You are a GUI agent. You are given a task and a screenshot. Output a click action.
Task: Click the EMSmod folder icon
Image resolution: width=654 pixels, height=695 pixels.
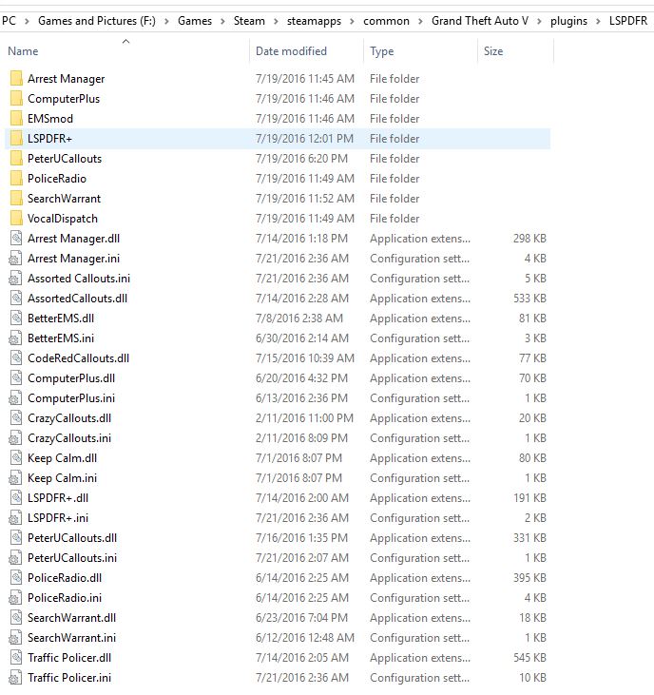(x=16, y=118)
